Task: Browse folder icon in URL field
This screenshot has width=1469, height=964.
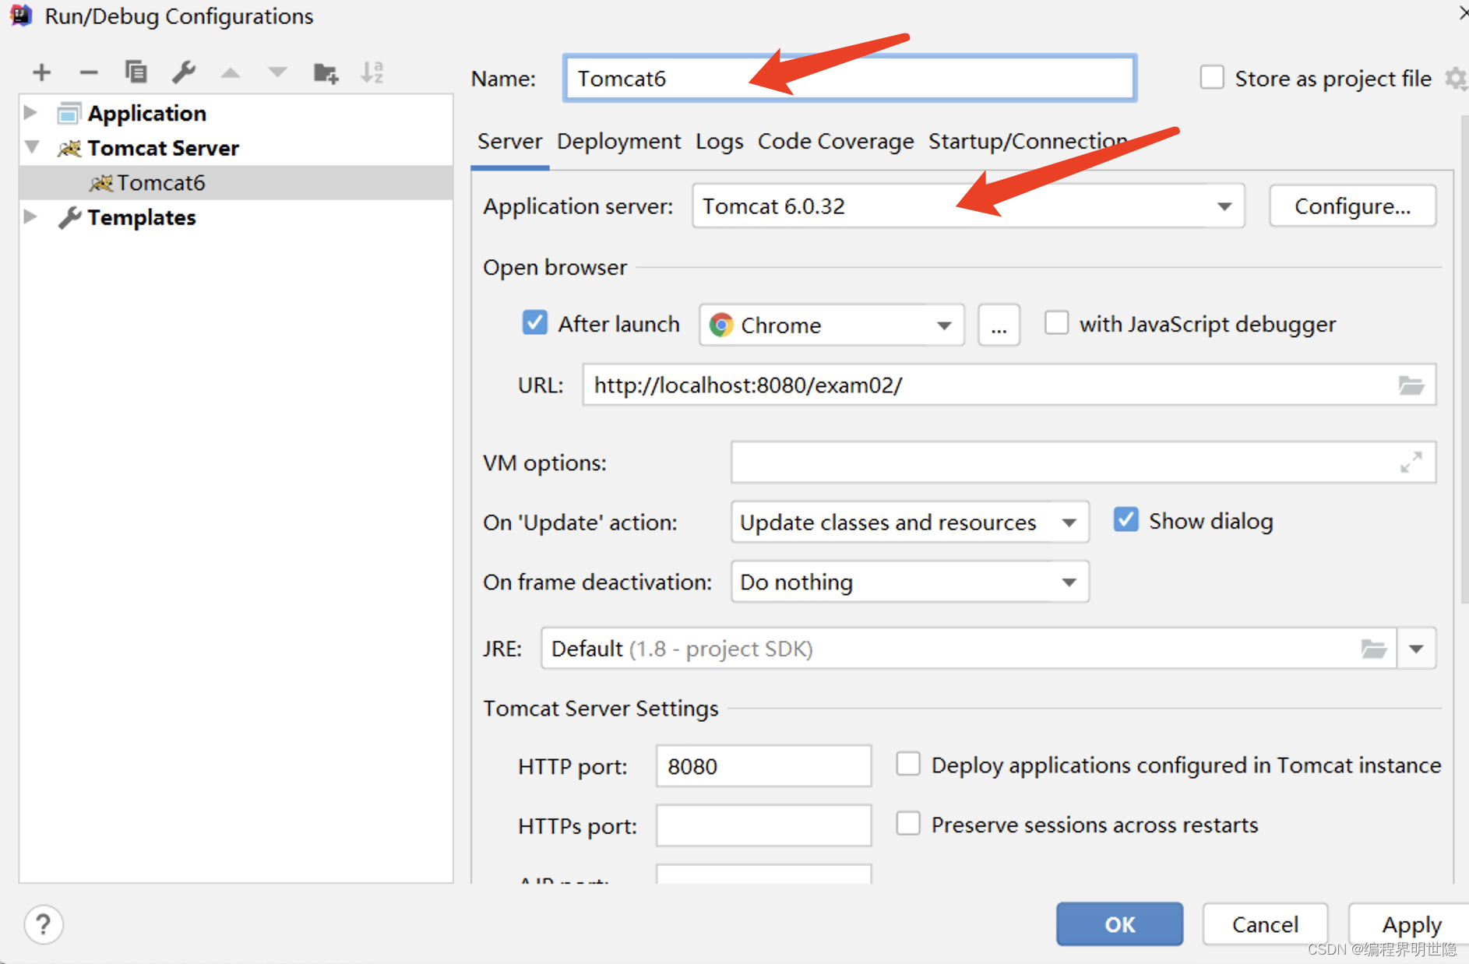Action: 1411,385
